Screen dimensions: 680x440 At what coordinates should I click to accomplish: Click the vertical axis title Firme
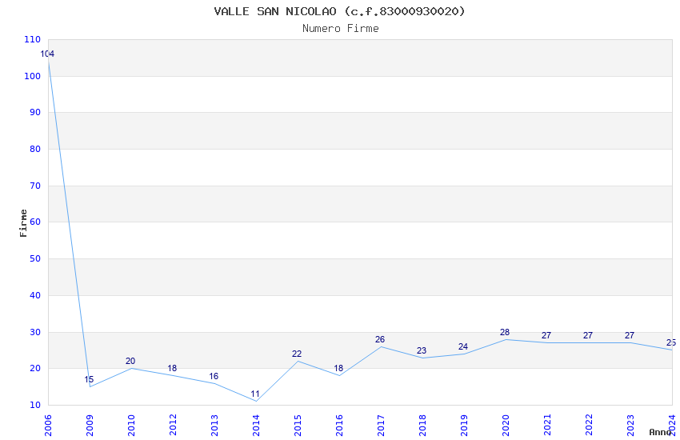click(x=23, y=223)
